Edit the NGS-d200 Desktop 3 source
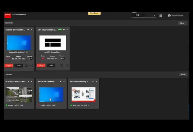The width and height of the screenshot is (193, 132). pyautogui.click(x=93, y=82)
